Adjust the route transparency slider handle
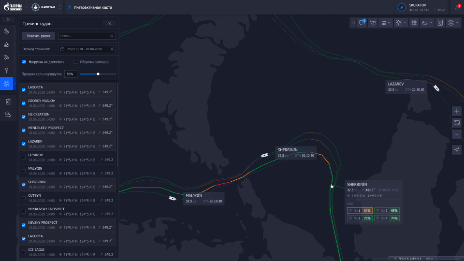The image size is (464, 261). [x=98, y=74]
